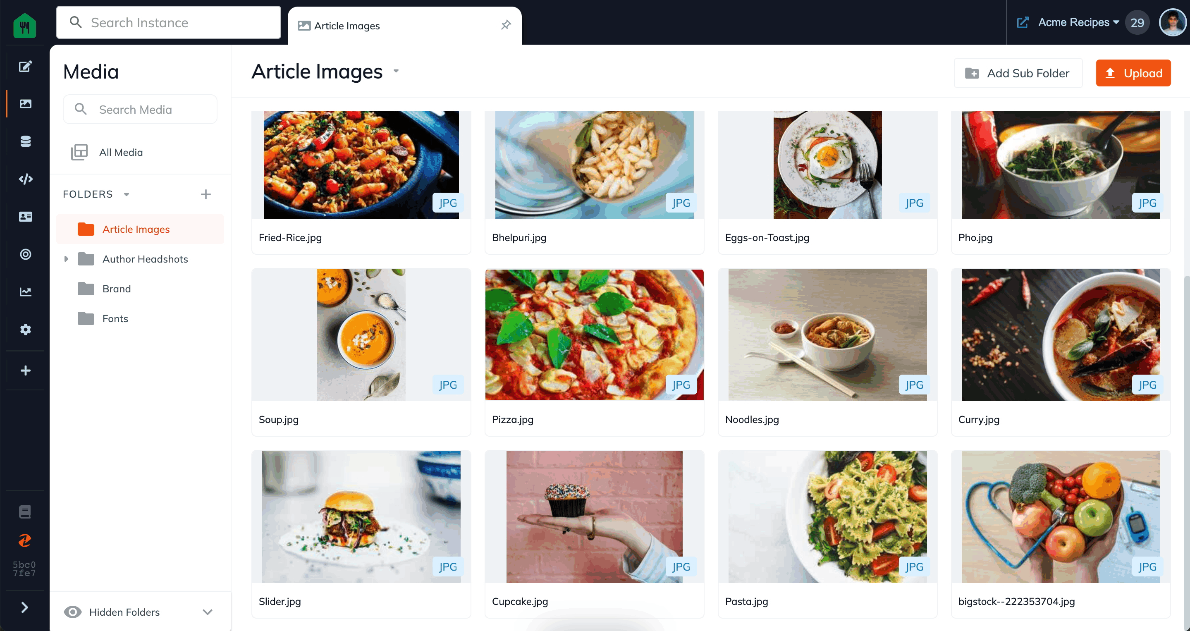The height and width of the screenshot is (631, 1190).
Task: Select the Settings gear icon in sidebar
Action: coord(24,330)
